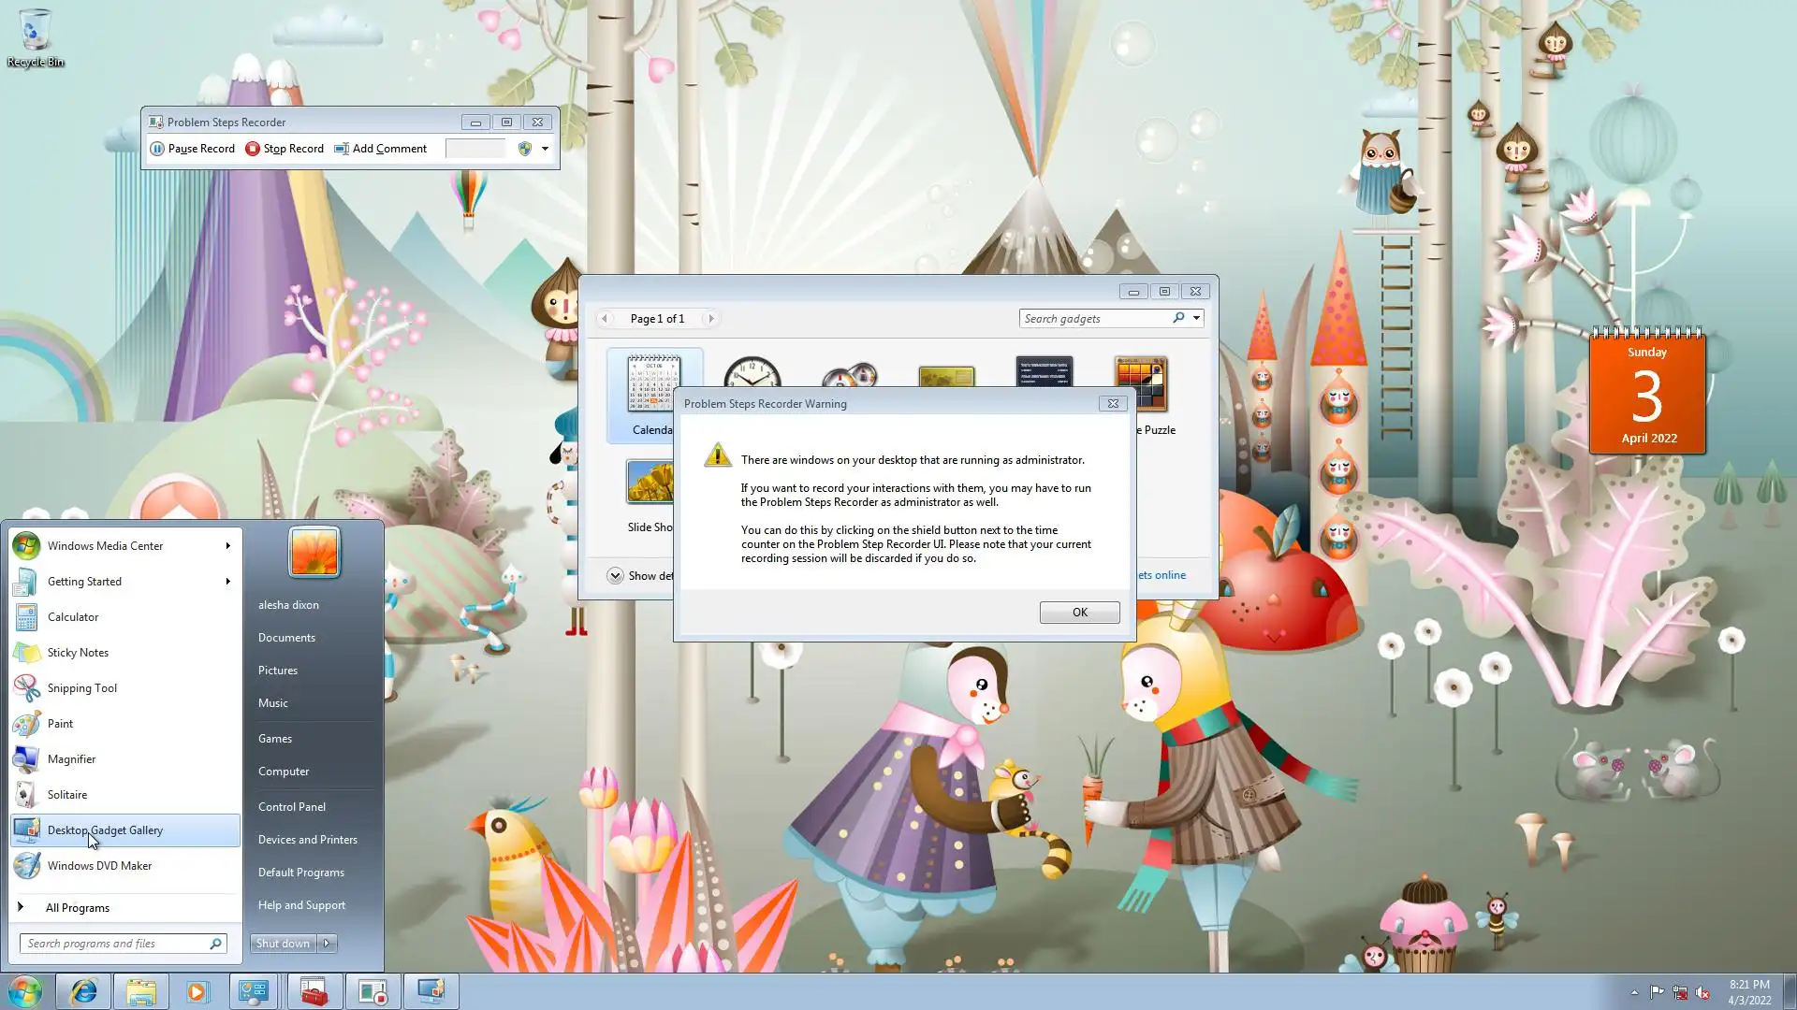Open Snipping Tool from Start menu
This screenshot has width=1797, height=1010.
click(82, 688)
